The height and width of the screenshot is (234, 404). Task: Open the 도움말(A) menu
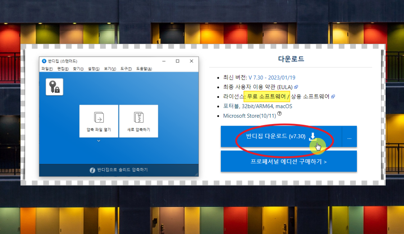click(x=144, y=69)
